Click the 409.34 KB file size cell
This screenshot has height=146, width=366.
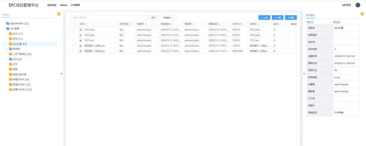pyautogui.click(x=238, y=51)
